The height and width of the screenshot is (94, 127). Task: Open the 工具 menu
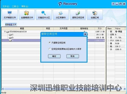(x=15, y=6)
